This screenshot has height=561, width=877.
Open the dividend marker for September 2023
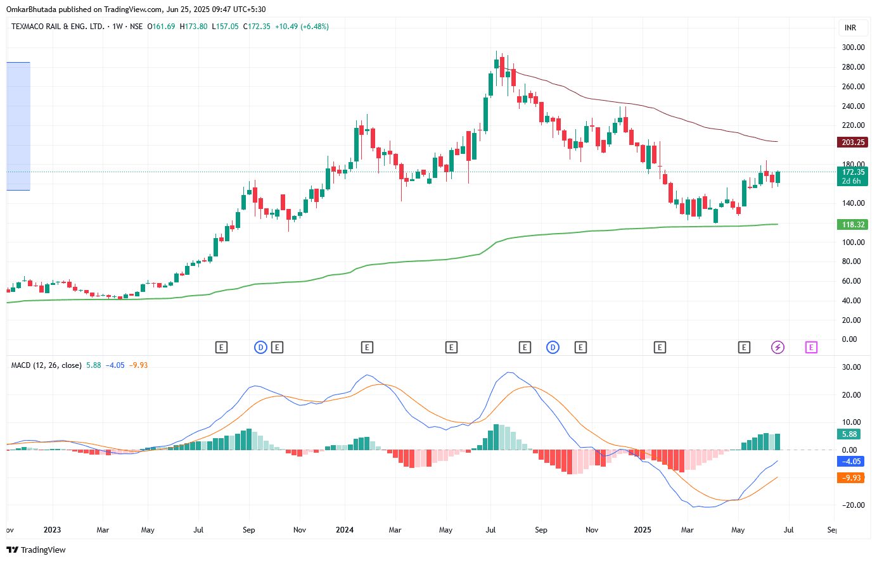260,347
